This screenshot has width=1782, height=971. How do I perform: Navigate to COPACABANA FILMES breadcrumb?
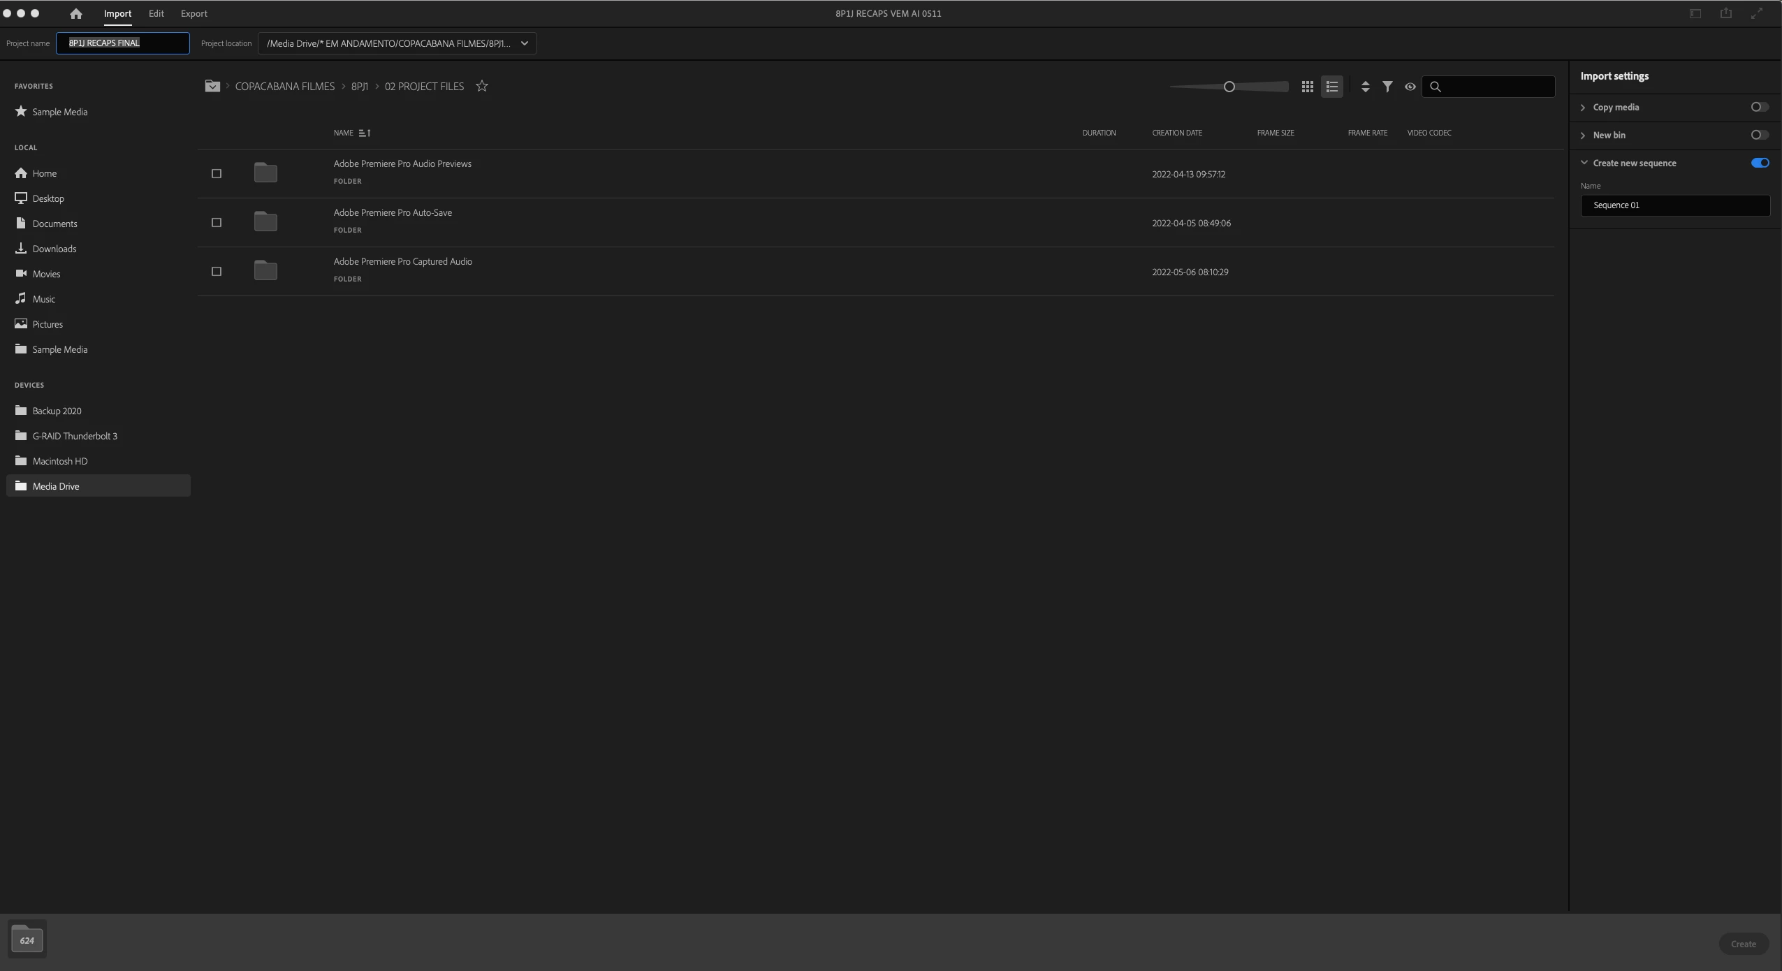pos(284,86)
